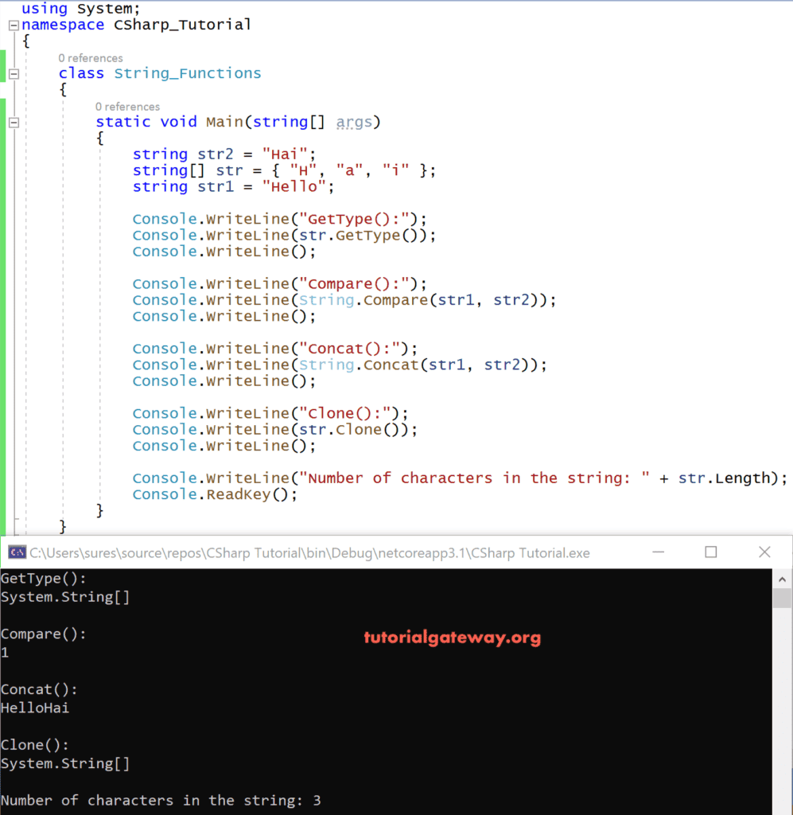
Task: Click the "Hai" string literal
Action: [x=285, y=154]
